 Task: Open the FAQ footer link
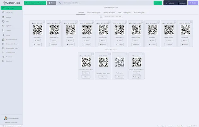pyautogui.click(x=3, y=126)
